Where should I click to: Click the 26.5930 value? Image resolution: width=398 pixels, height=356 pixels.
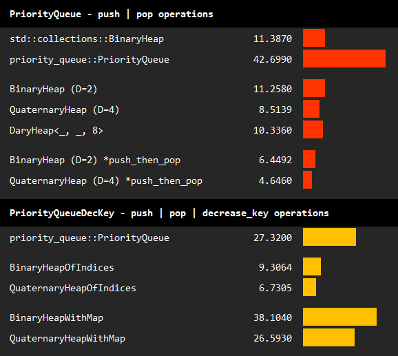point(273,338)
